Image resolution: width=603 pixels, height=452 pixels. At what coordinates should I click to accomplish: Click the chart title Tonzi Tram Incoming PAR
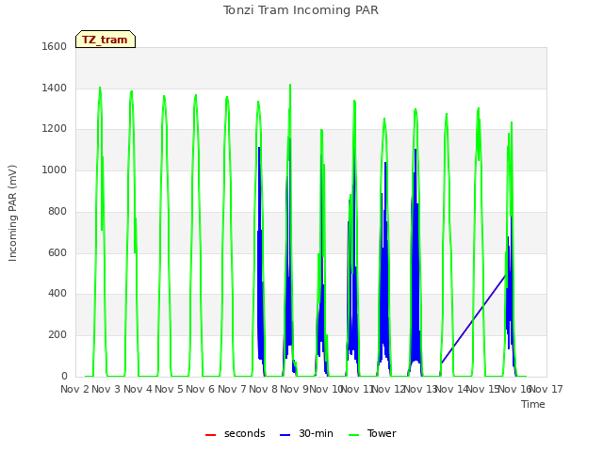point(301,10)
